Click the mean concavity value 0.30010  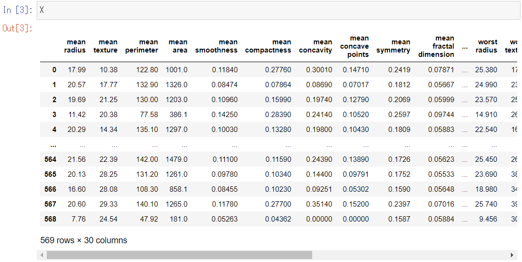(x=319, y=70)
